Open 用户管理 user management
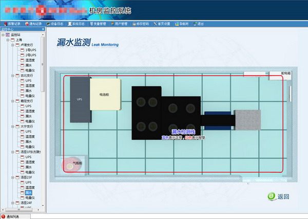 121,24
